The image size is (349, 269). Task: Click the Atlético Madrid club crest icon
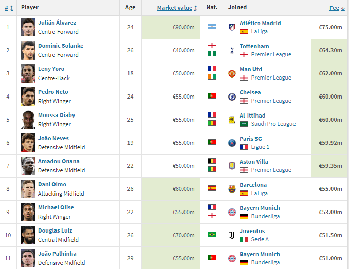point(232,27)
